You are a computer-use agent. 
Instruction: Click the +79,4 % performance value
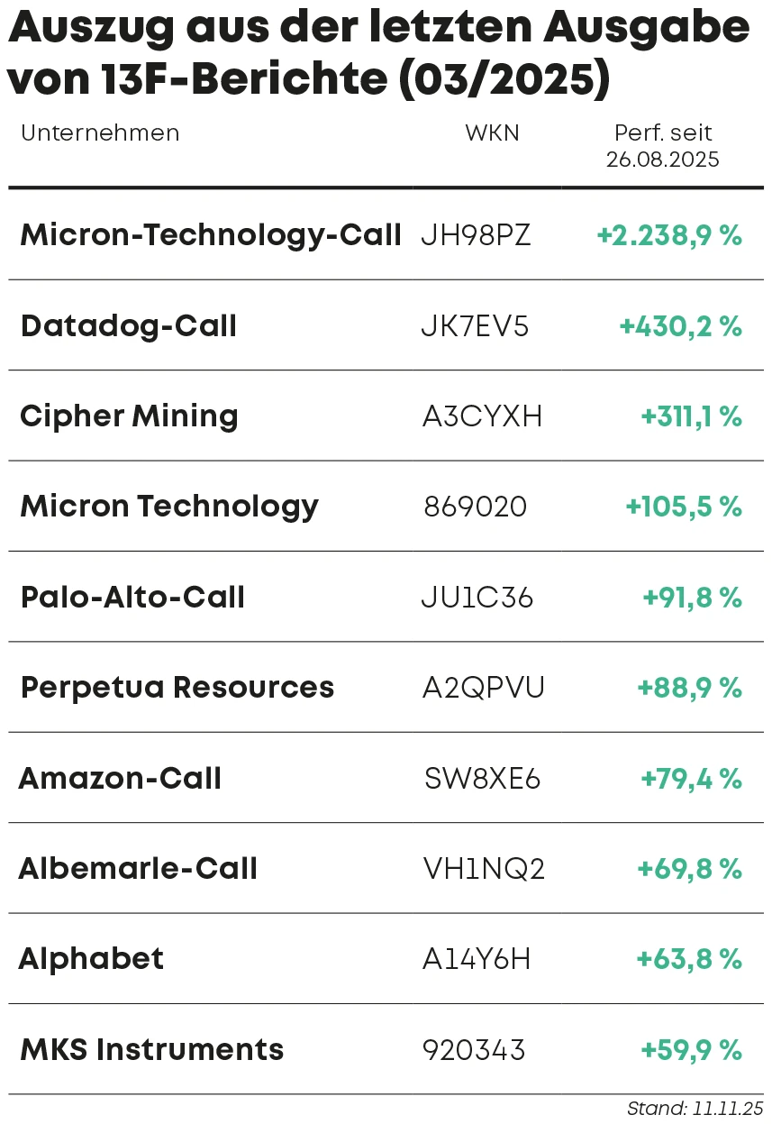(x=691, y=778)
